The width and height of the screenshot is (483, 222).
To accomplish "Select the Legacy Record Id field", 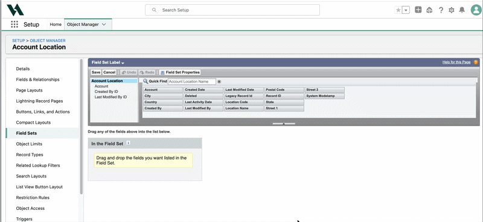I will (244, 96).
